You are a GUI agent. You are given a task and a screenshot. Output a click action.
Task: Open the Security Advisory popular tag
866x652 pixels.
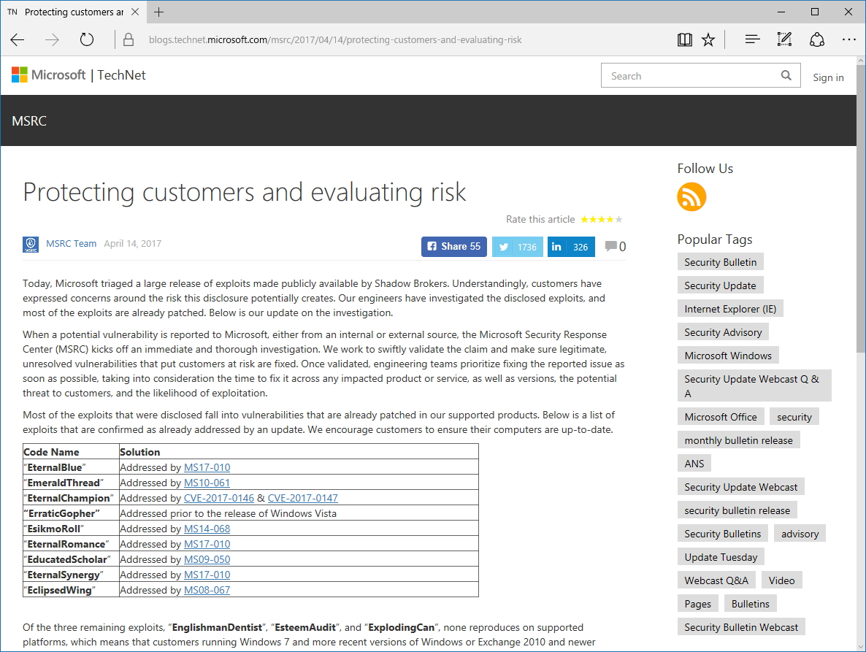click(x=723, y=331)
